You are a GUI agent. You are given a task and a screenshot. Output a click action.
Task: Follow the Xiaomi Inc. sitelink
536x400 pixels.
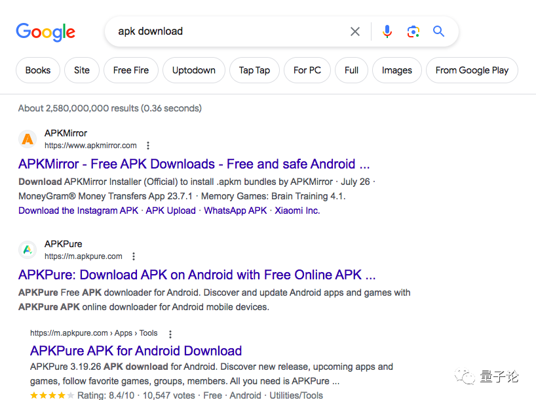pos(297,210)
